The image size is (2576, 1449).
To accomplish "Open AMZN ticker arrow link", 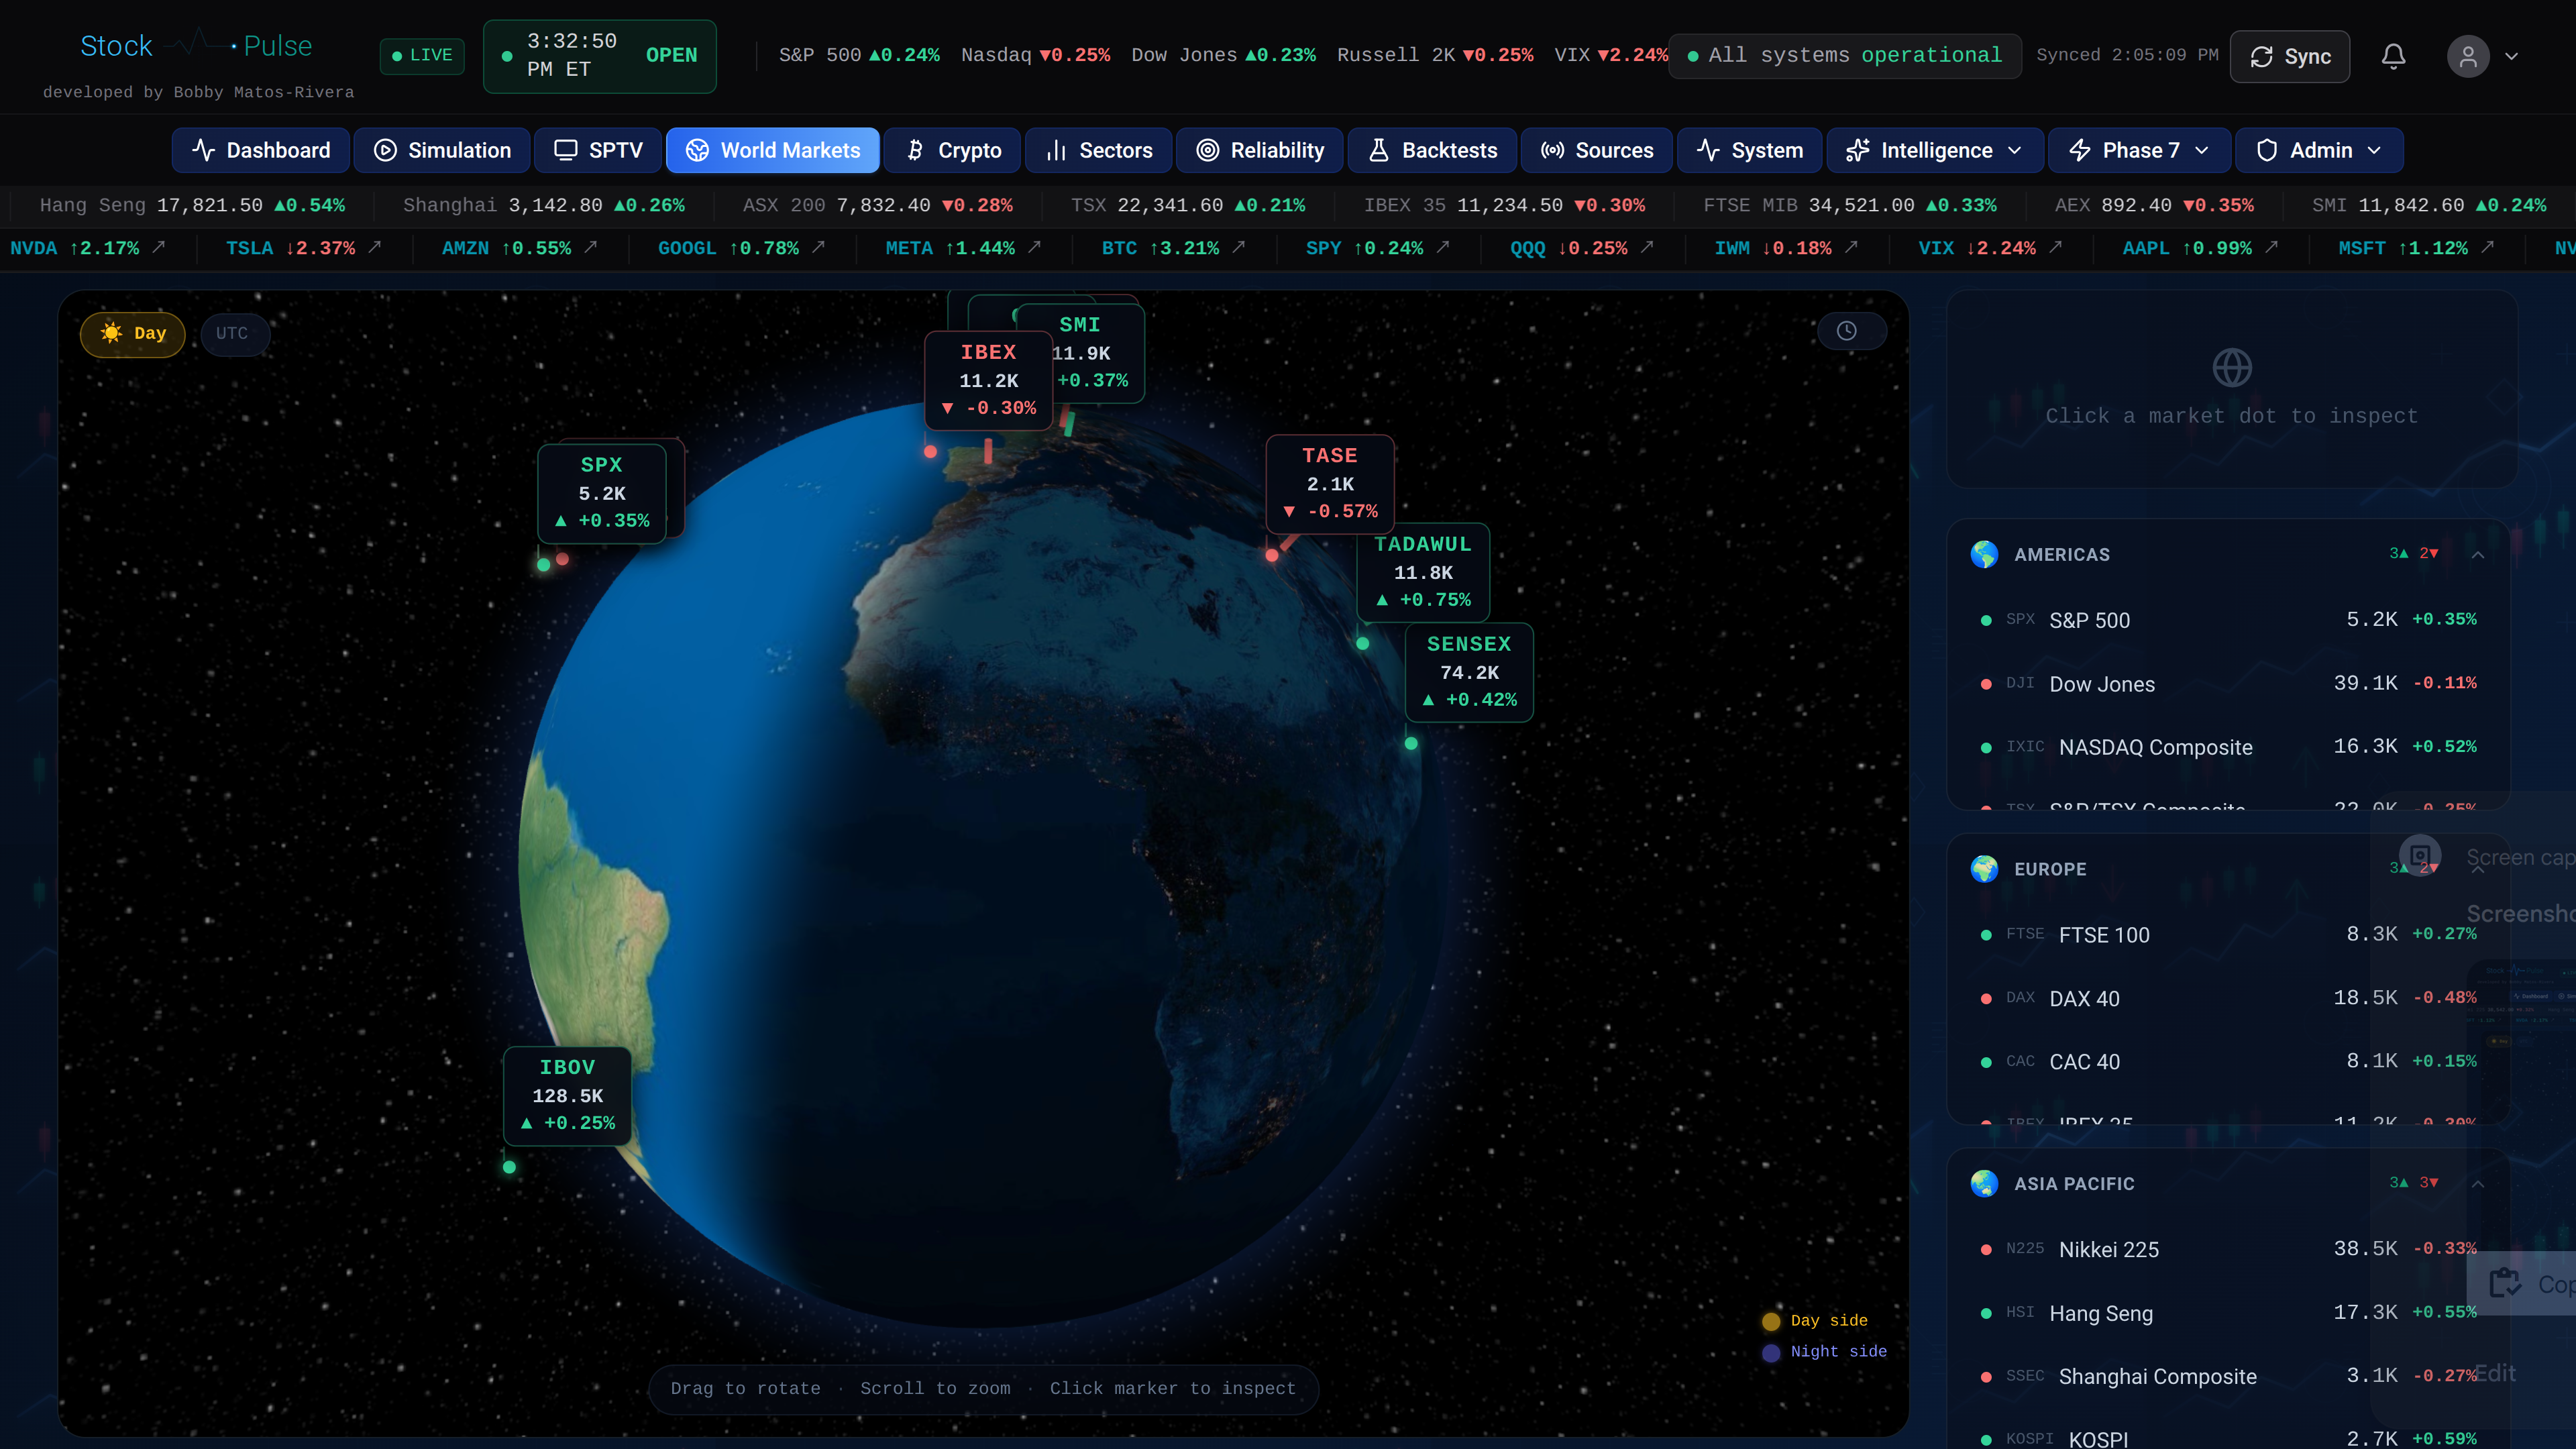I will 591,247.
